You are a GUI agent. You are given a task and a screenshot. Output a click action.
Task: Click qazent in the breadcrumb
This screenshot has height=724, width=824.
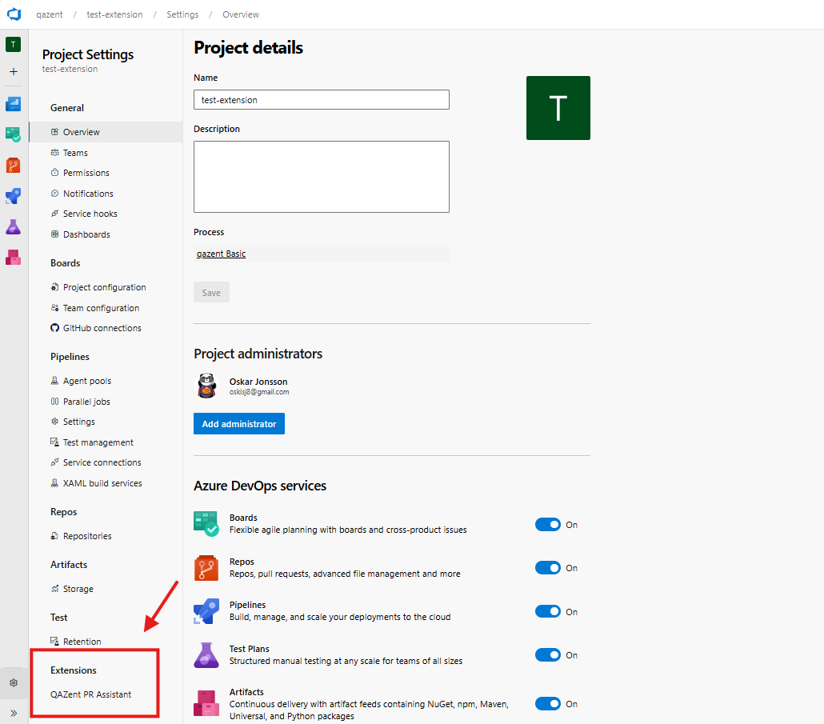coord(50,14)
